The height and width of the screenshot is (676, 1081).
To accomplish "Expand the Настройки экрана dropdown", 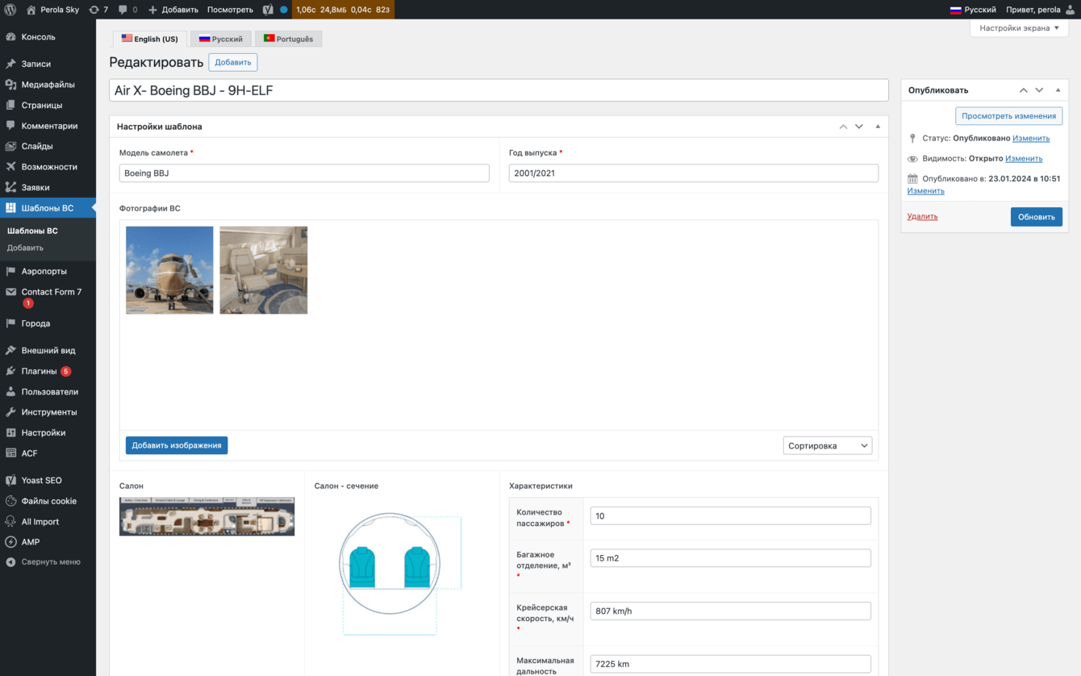I will (1019, 28).
